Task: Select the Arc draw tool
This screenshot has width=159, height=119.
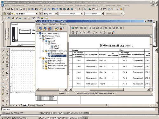Action: click(3, 73)
